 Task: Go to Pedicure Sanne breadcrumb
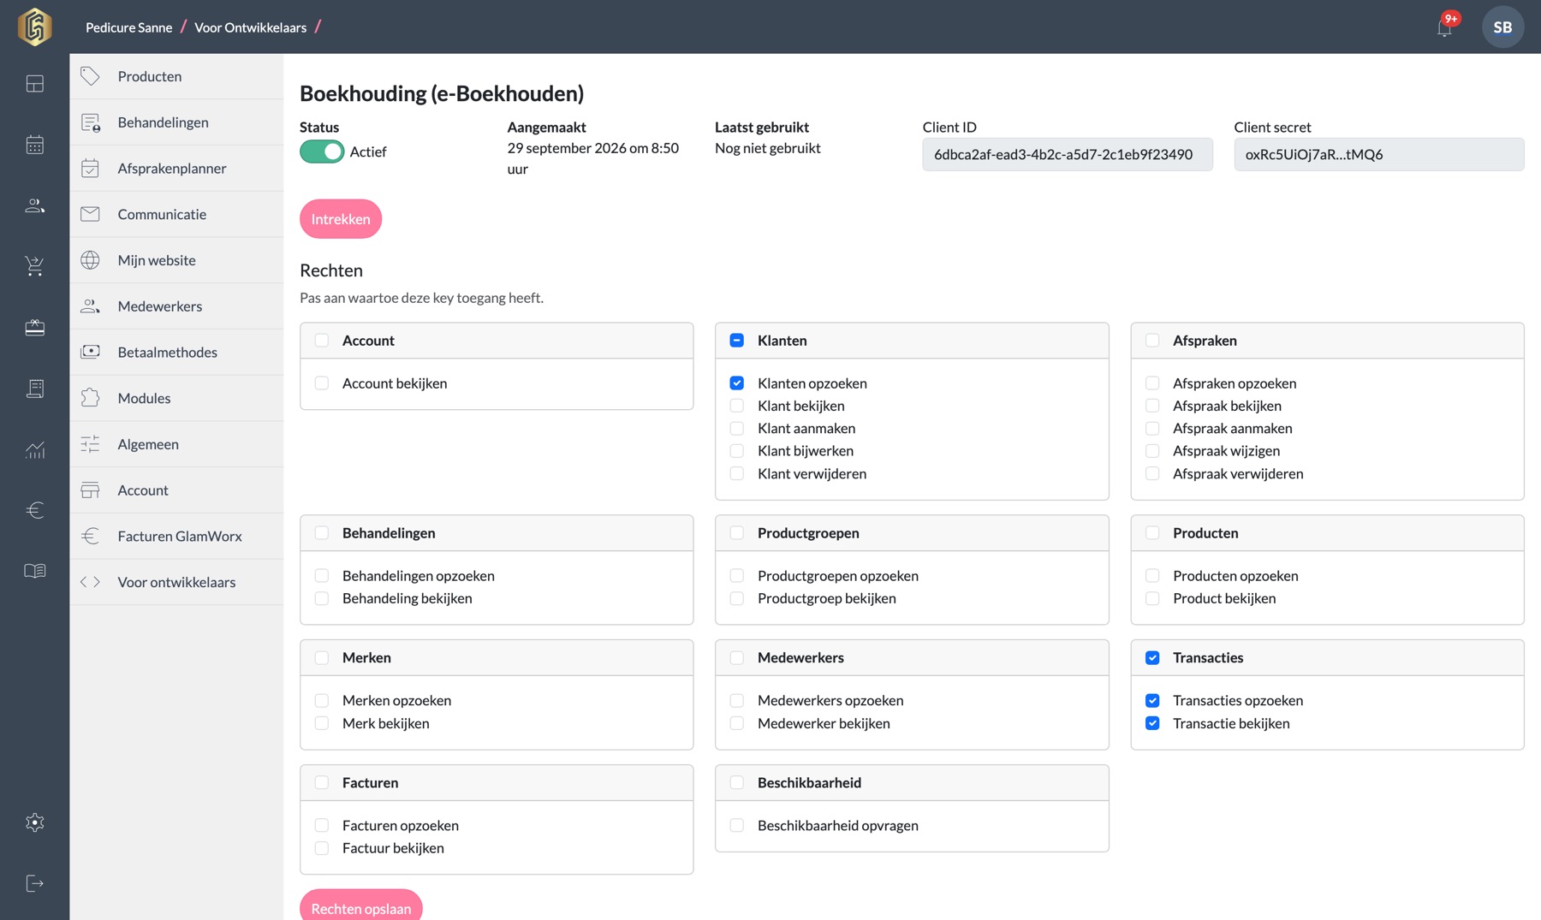[x=128, y=27]
